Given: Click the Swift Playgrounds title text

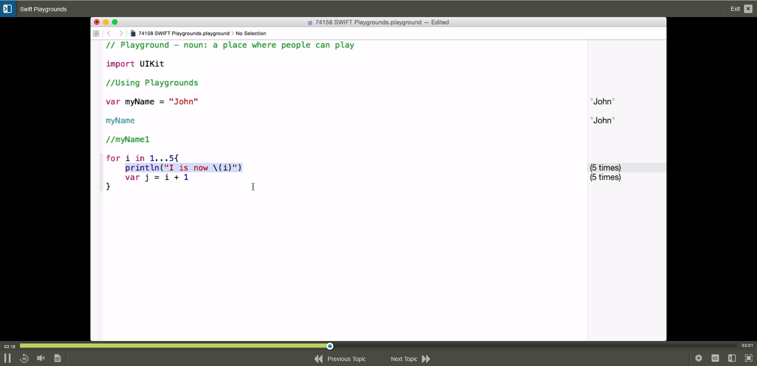Looking at the screenshot, I should pos(43,9).
